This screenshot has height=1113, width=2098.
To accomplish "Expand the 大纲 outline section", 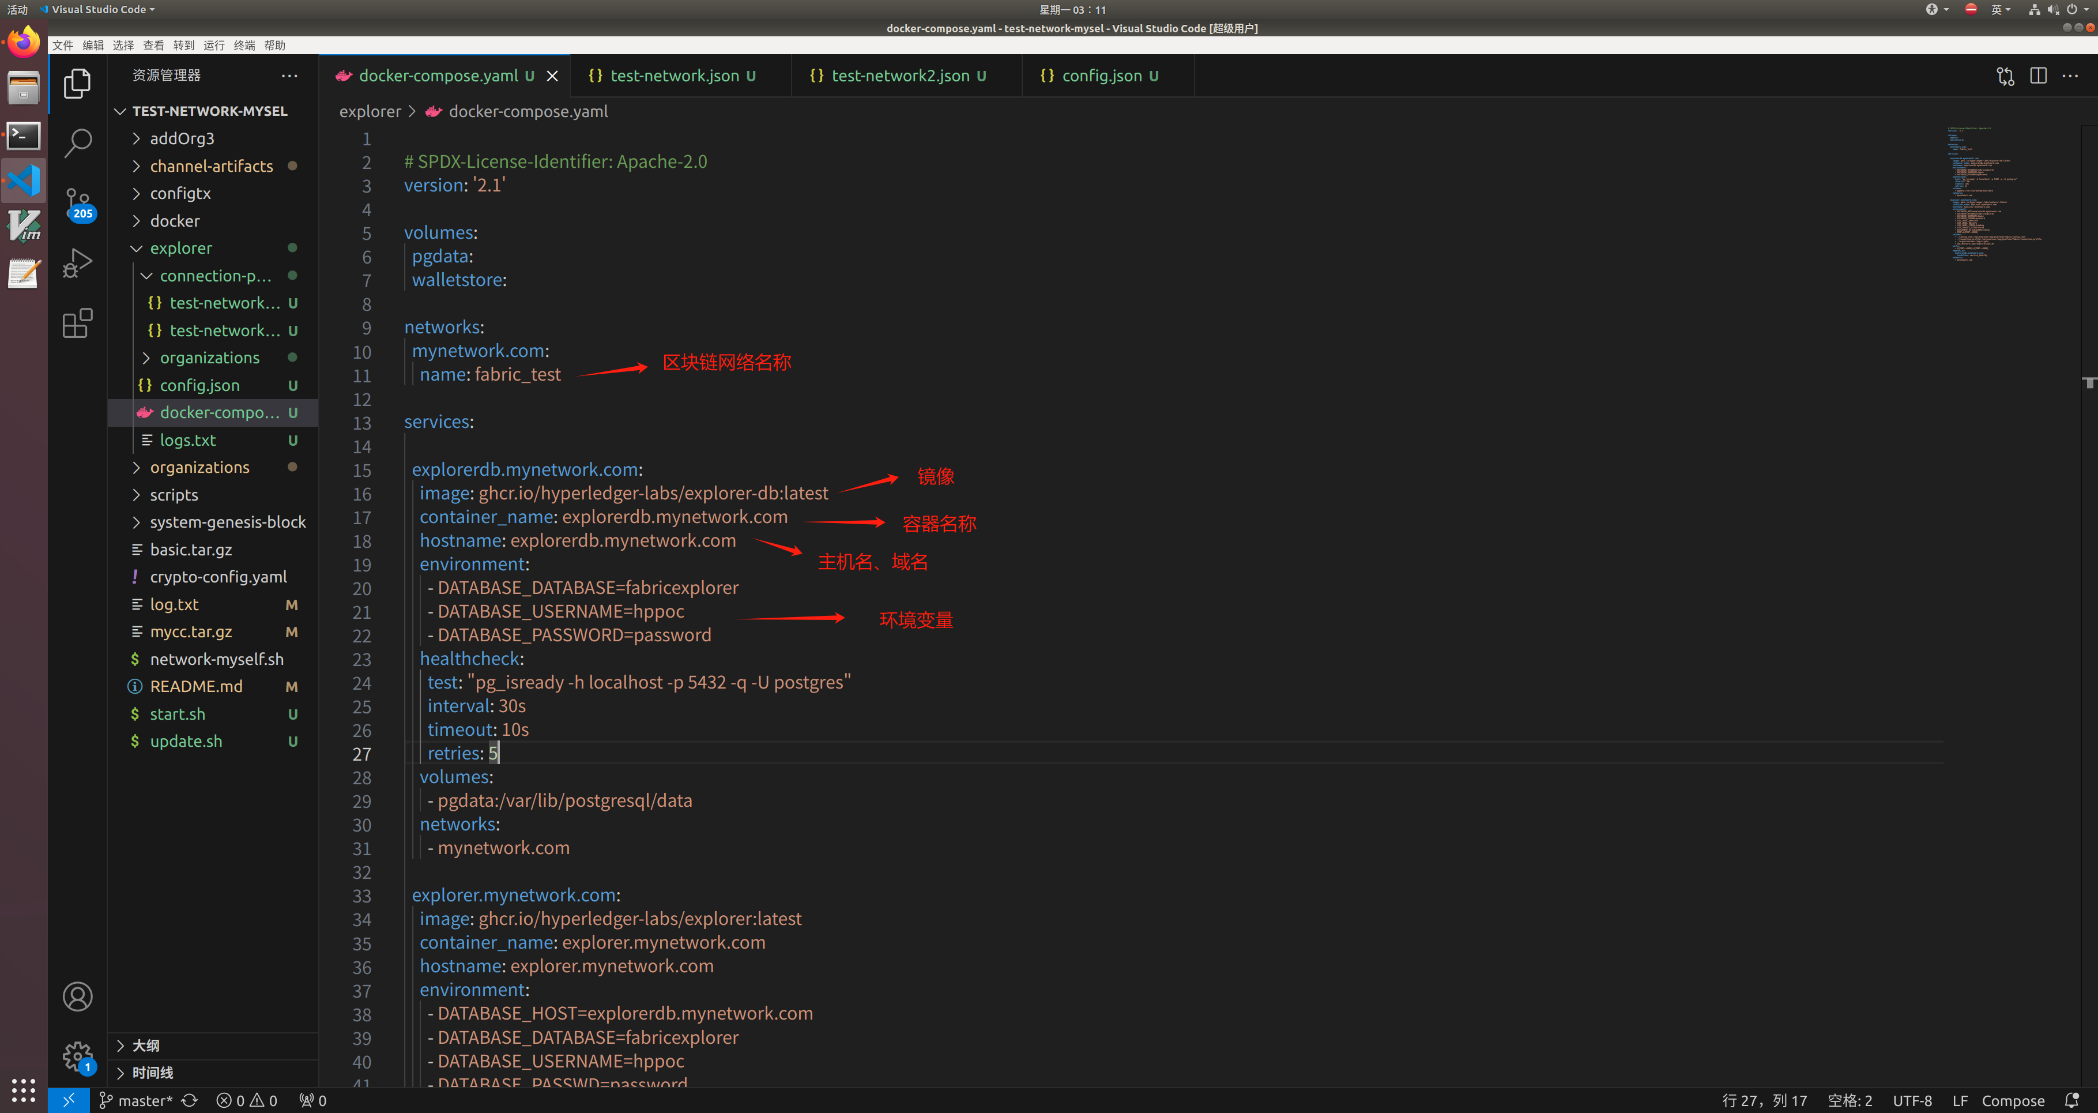I will (x=213, y=1046).
